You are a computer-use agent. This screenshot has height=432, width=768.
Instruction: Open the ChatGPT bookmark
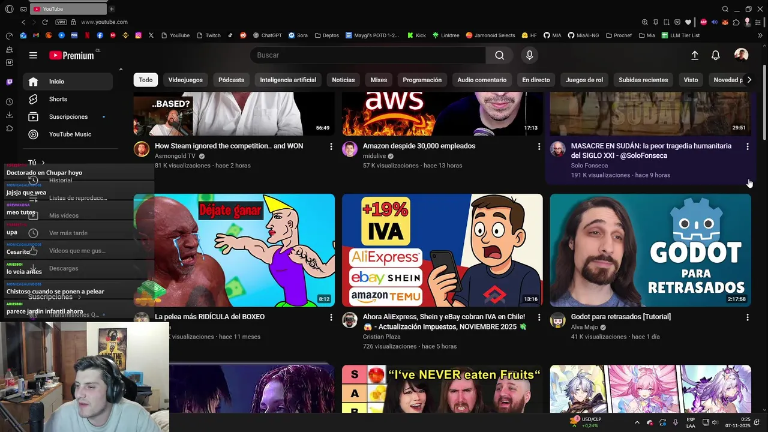(267, 35)
